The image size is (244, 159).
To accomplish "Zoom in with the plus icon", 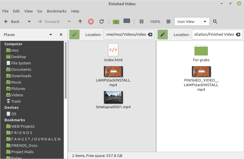I will (x=168, y=21).
